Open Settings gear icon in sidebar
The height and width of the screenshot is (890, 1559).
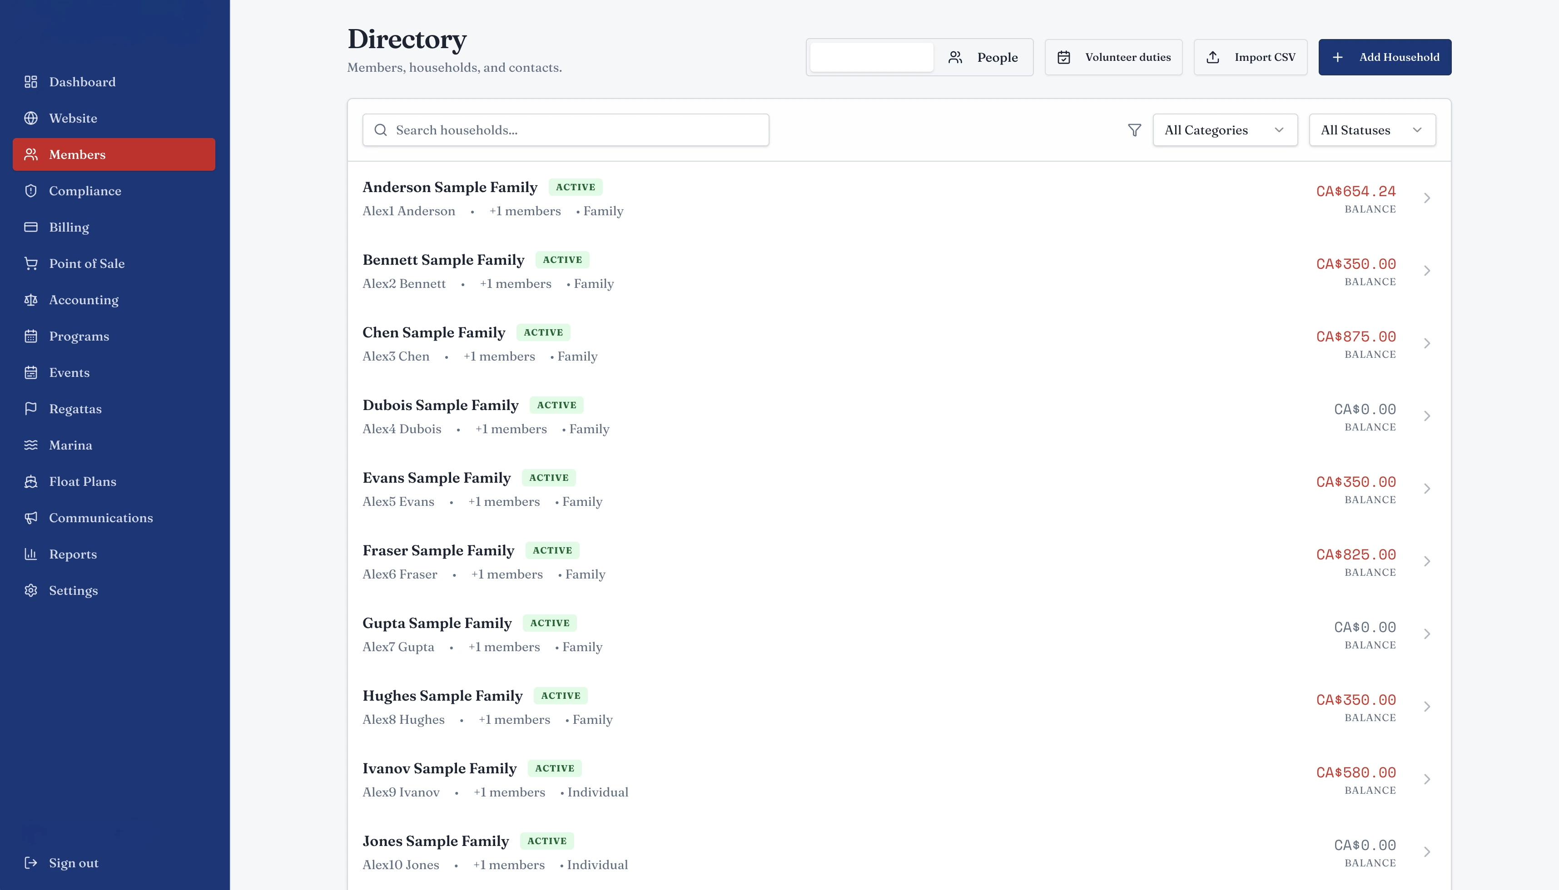[30, 590]
